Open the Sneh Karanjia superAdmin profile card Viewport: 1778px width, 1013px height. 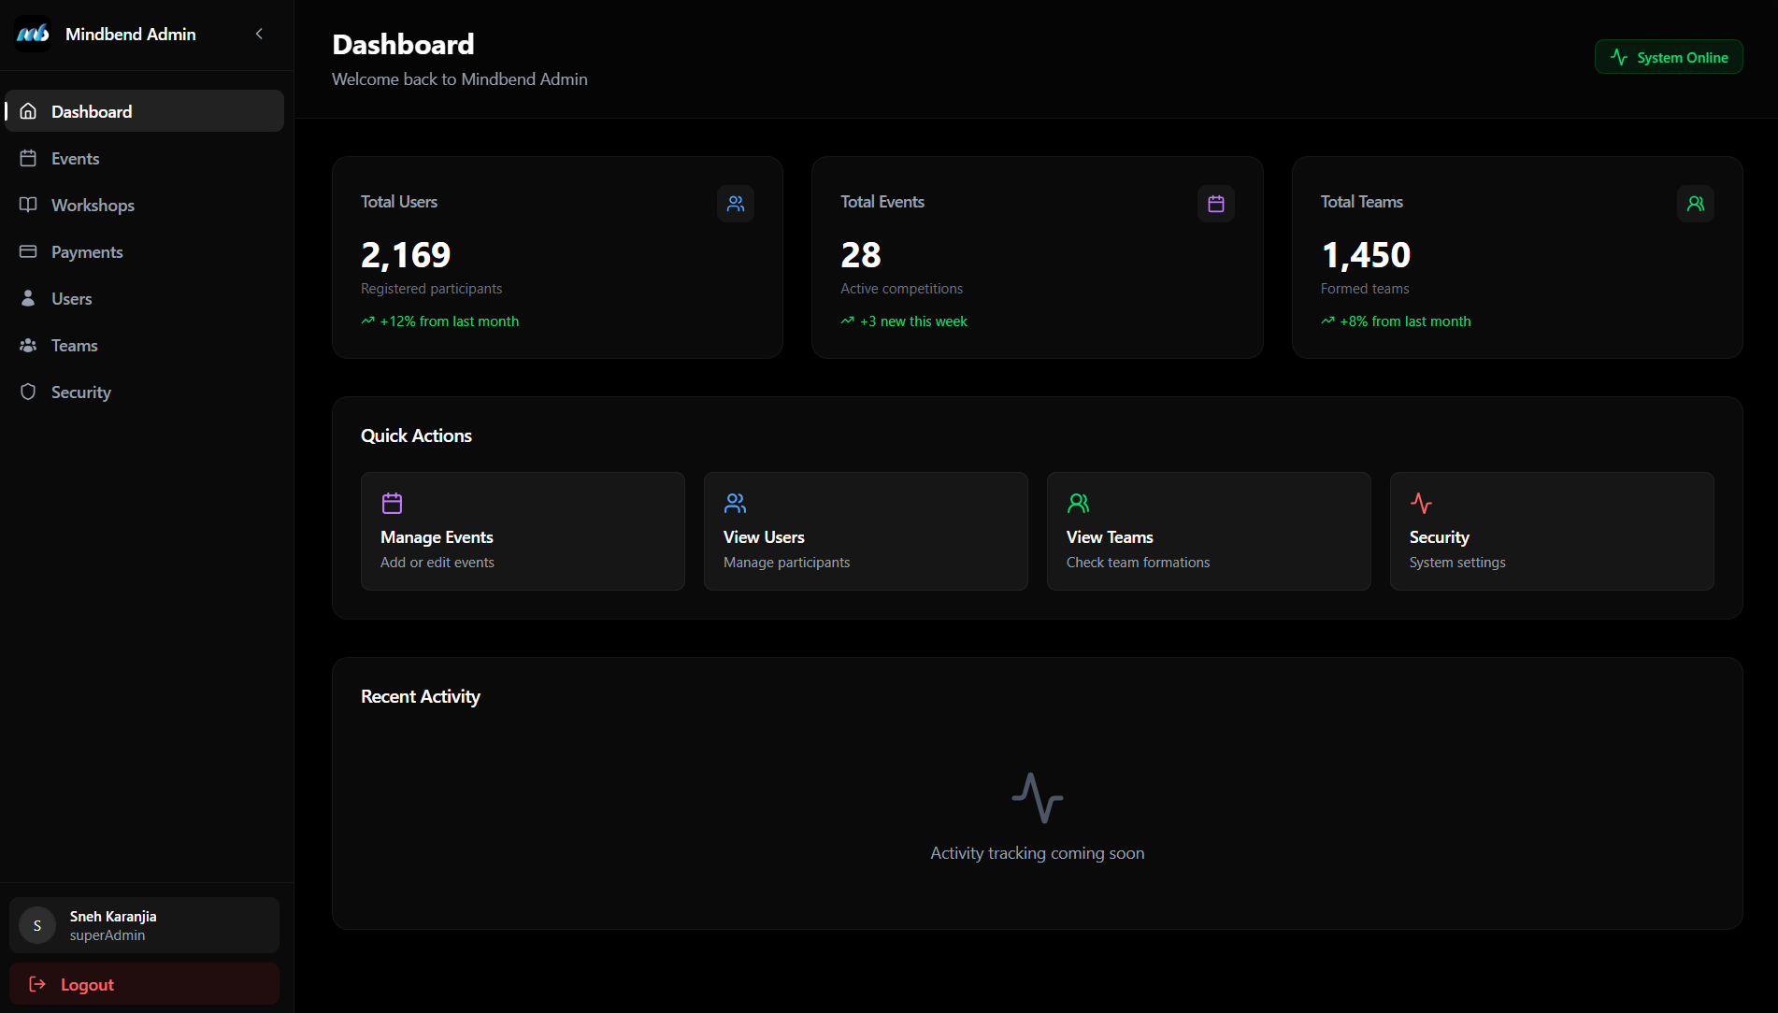[x=145, y=925]
